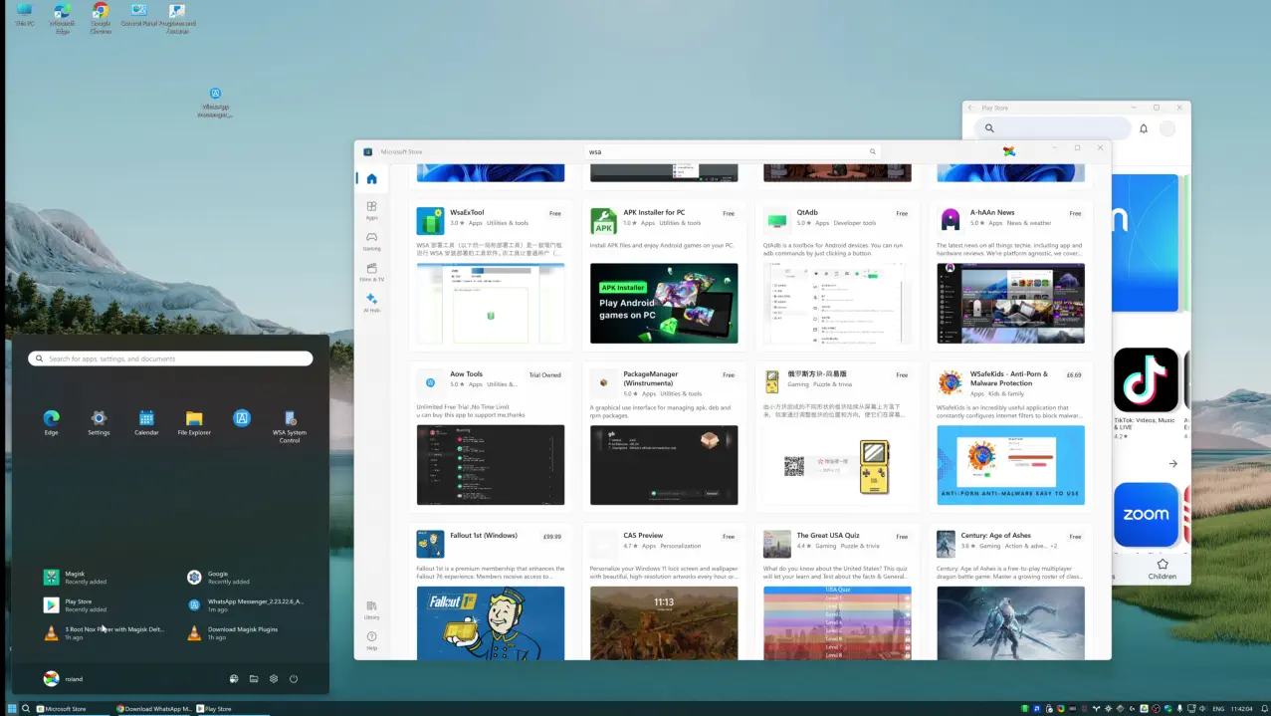Switch to the Children tab in Play Store

(x=1162, y=571)
